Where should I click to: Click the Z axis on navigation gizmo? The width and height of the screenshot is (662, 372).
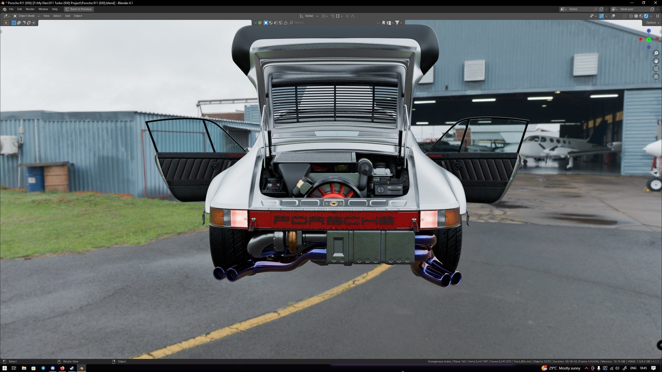(649, 31)
